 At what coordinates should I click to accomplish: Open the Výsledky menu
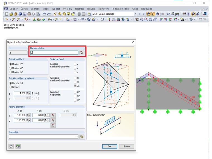[68, 9]
